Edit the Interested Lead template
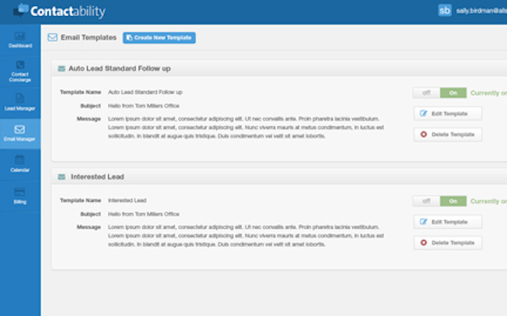This screenshot has width=507, height=316. coord(448,222)
